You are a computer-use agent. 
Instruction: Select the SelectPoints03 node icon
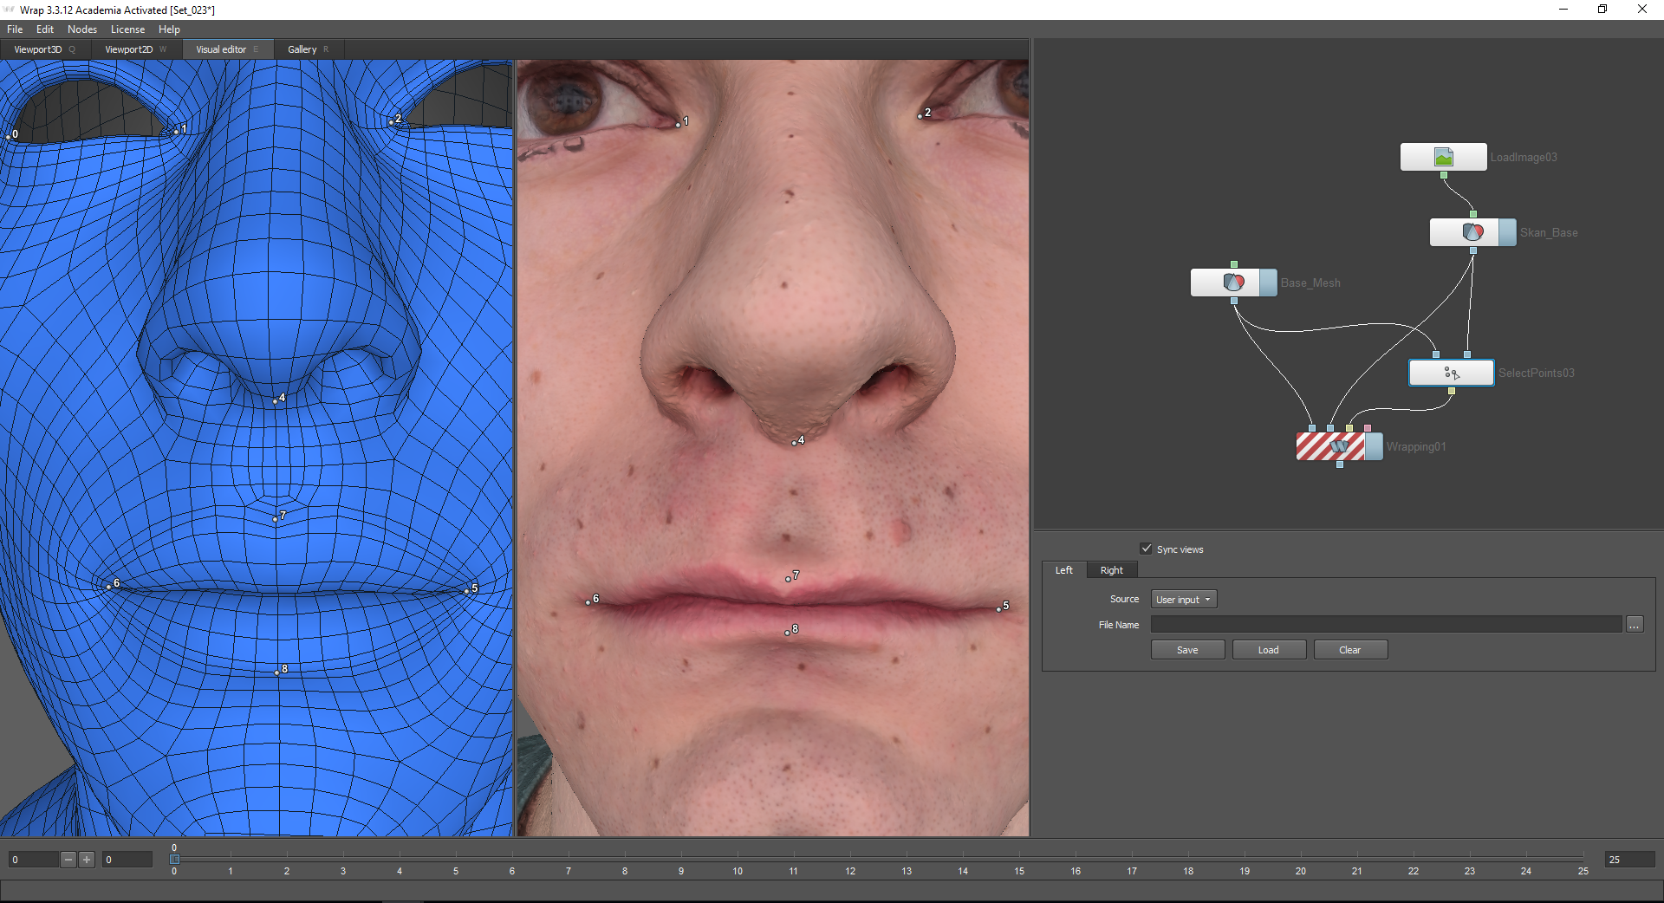coord(1452,373)
